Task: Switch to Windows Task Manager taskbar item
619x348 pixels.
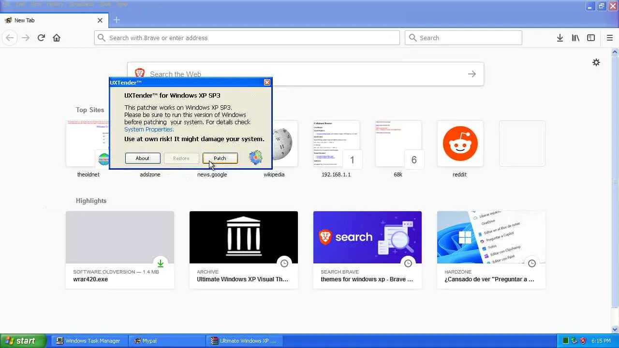Action: [89, 341]
